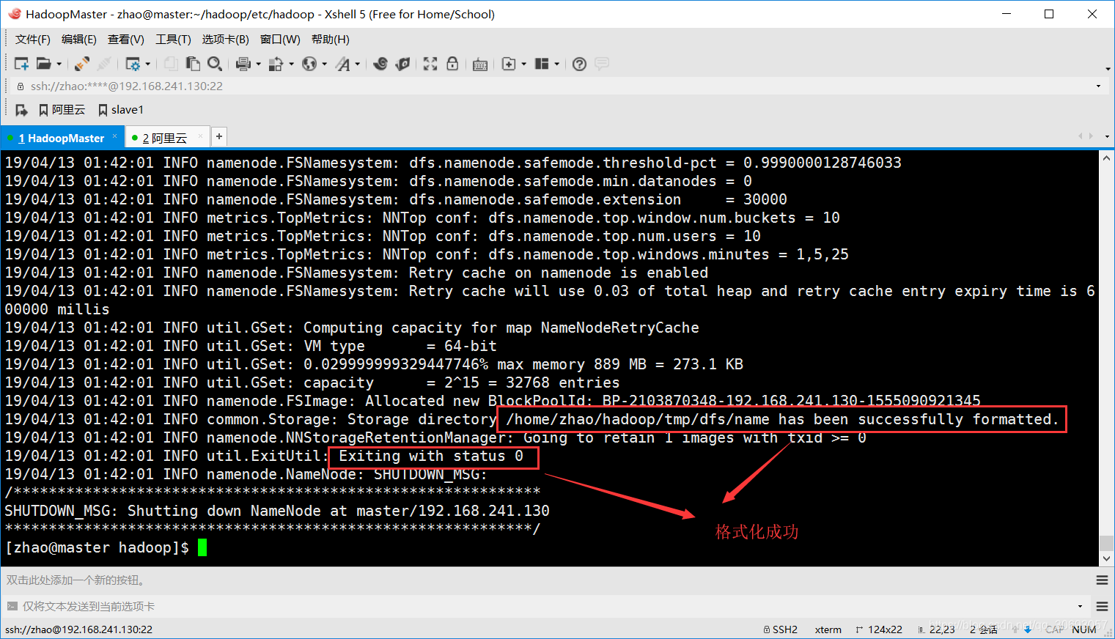Open sessions via the folder icon
Viewport: 1115px width, 639px height.
click(x=44, y=64)
